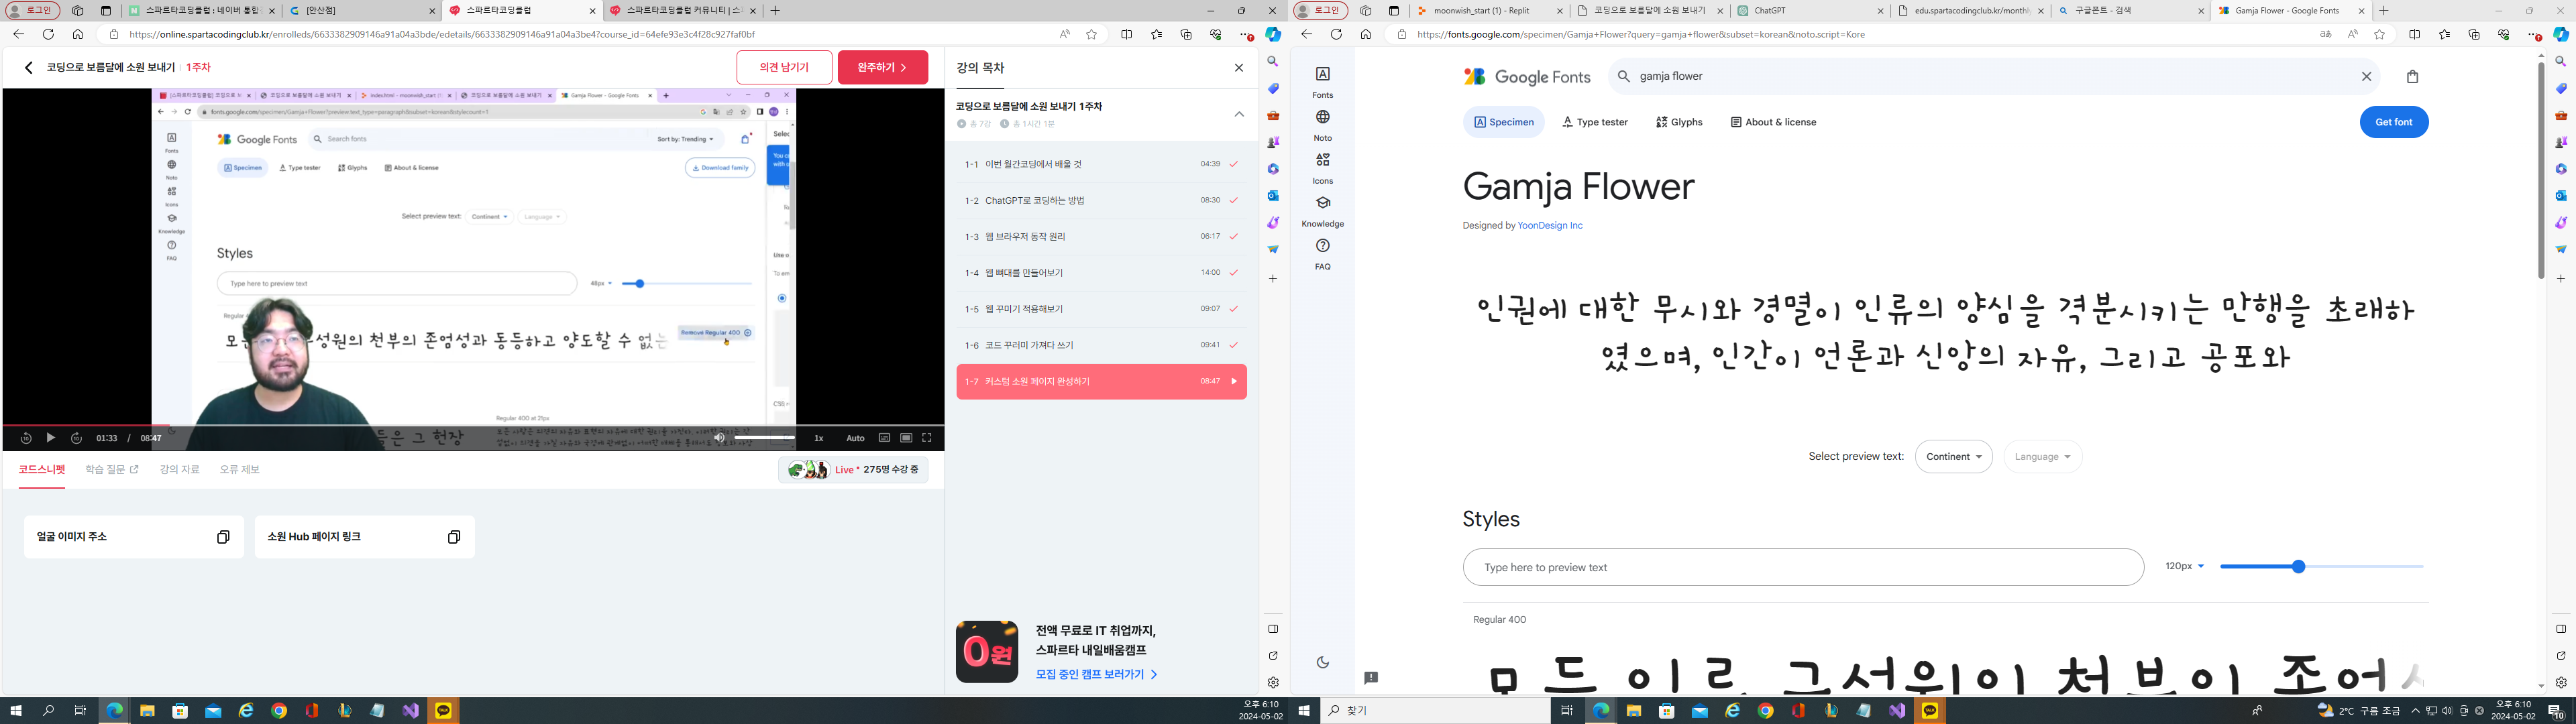Open Knowledge in Google Fonts sidebar
The width and height of the screenshot is (2576, 724).
tap(1322, 210)
